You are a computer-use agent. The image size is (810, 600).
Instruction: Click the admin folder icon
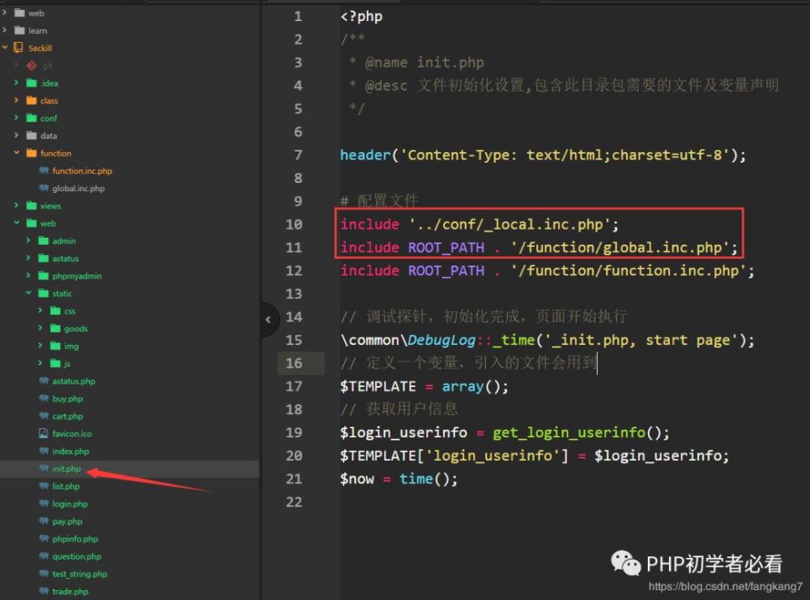tap(44, 241)
